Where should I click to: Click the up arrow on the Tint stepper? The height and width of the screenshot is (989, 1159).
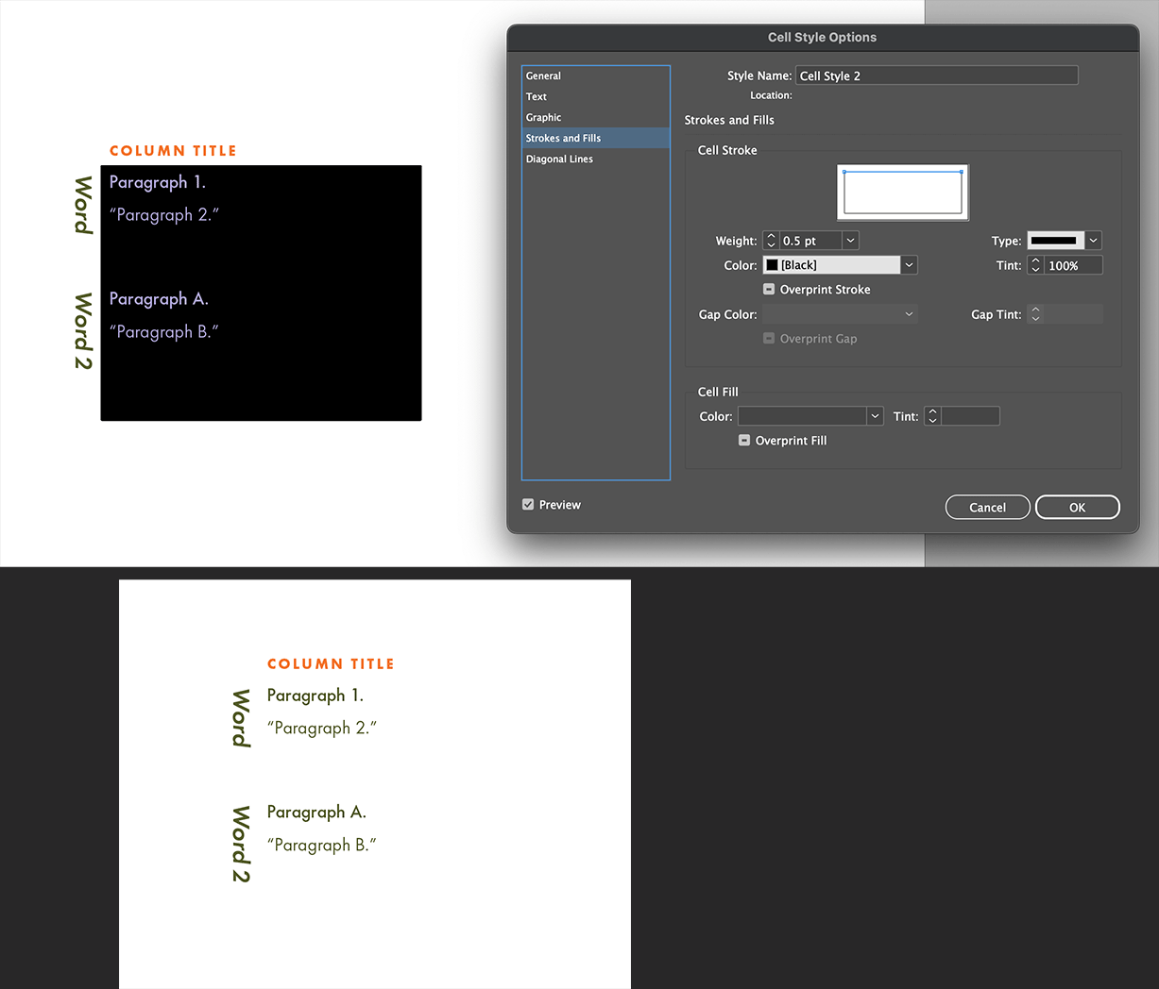[1035, 260]
